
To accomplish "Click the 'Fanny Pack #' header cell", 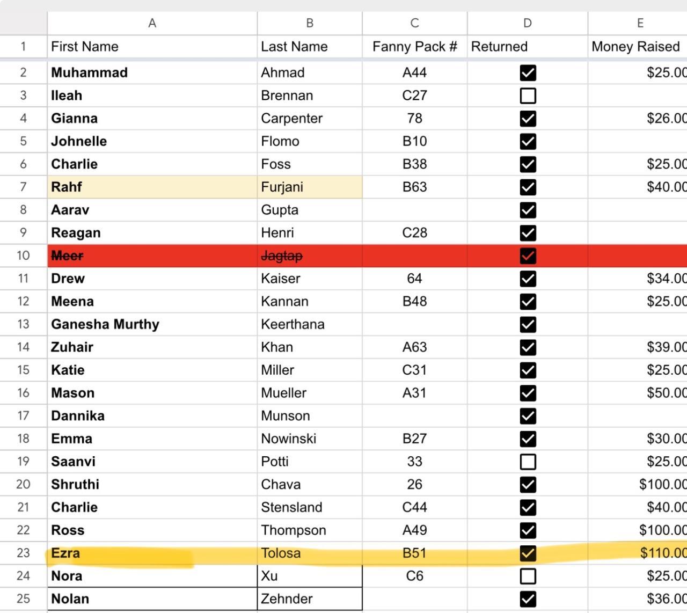I will (x=414, y=47).
